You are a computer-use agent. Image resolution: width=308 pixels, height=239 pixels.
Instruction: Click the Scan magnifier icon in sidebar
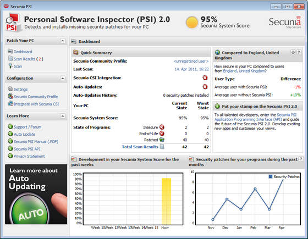tap(10, 66)
